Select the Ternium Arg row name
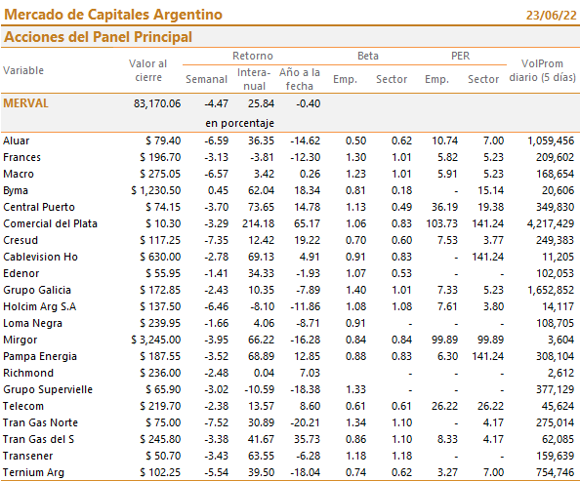The width and height of the screenshot is (580, 481). pyautogui.click(x=33, y=472)
